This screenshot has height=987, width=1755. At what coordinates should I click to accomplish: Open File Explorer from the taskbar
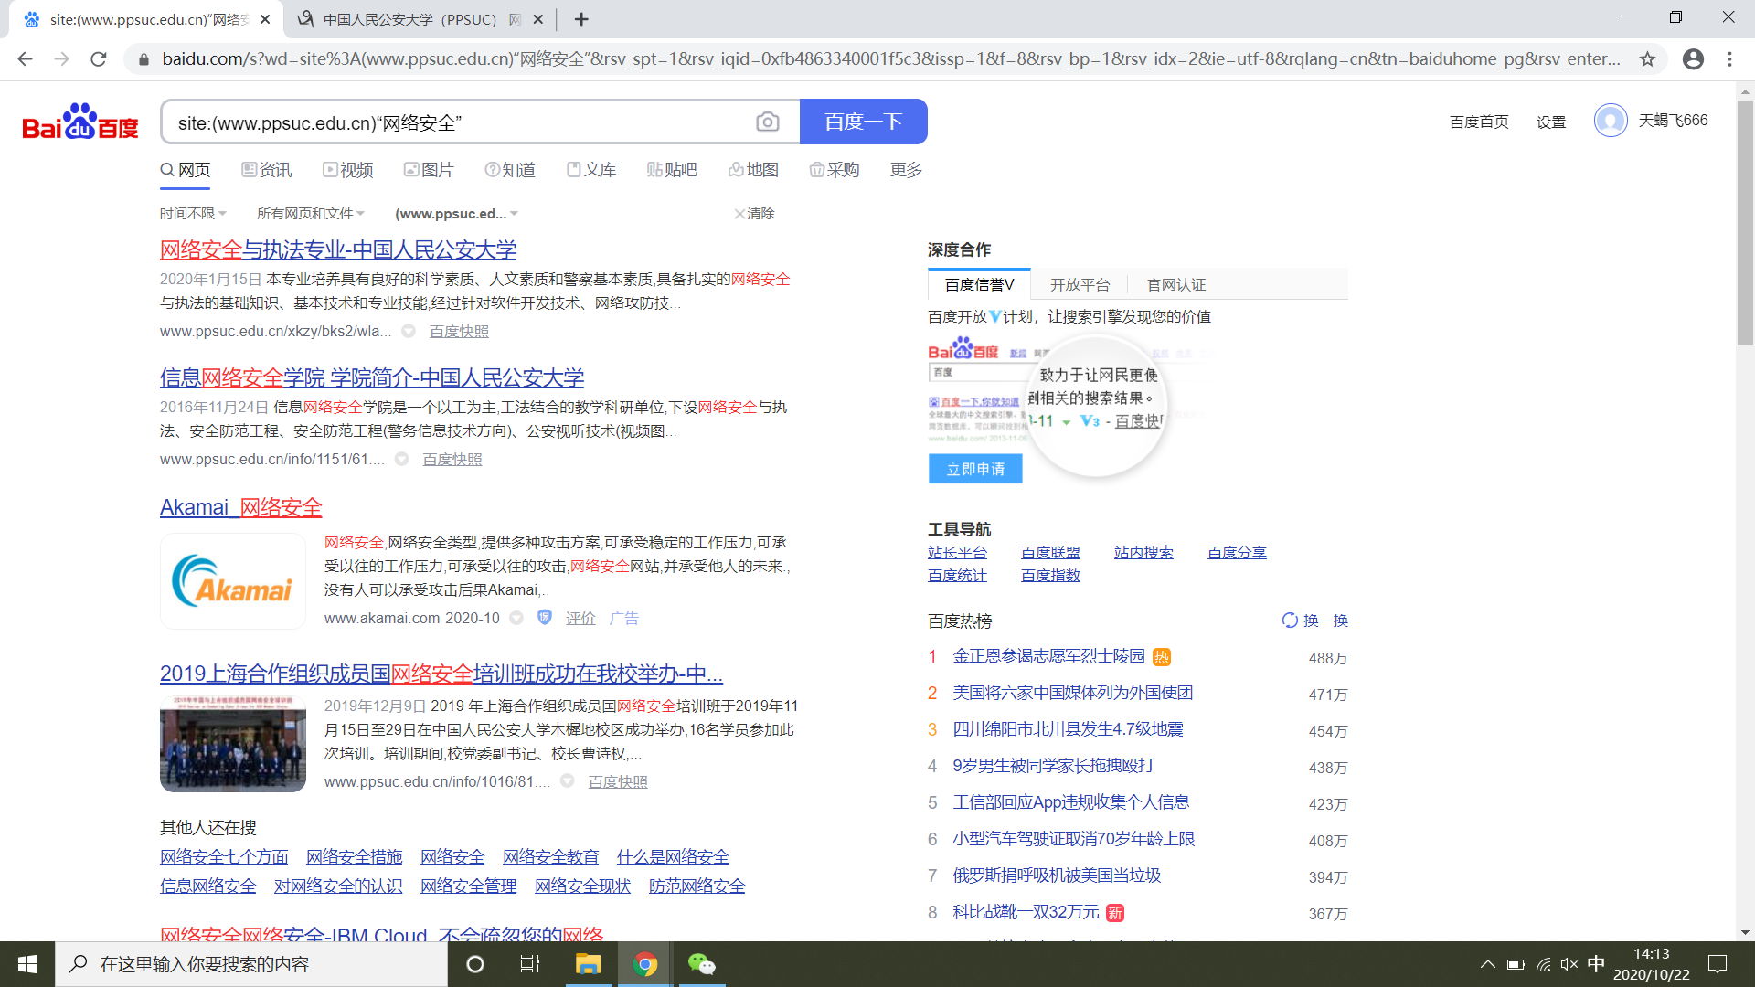pos(588,964)
